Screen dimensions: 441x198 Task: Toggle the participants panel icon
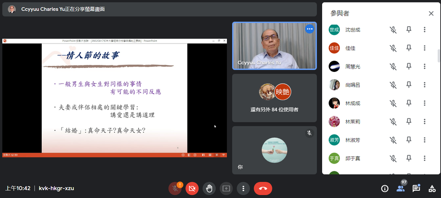coord(401,189)
